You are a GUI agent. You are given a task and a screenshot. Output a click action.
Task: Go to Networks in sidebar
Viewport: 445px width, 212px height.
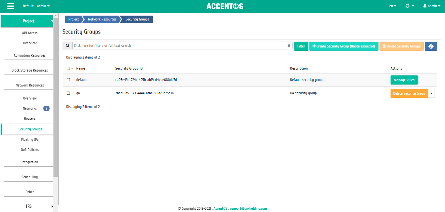point(30,108)
